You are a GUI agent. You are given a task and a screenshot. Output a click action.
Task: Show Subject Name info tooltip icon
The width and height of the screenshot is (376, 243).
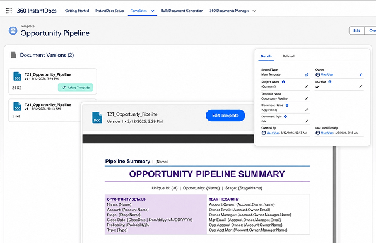(283, 82)
